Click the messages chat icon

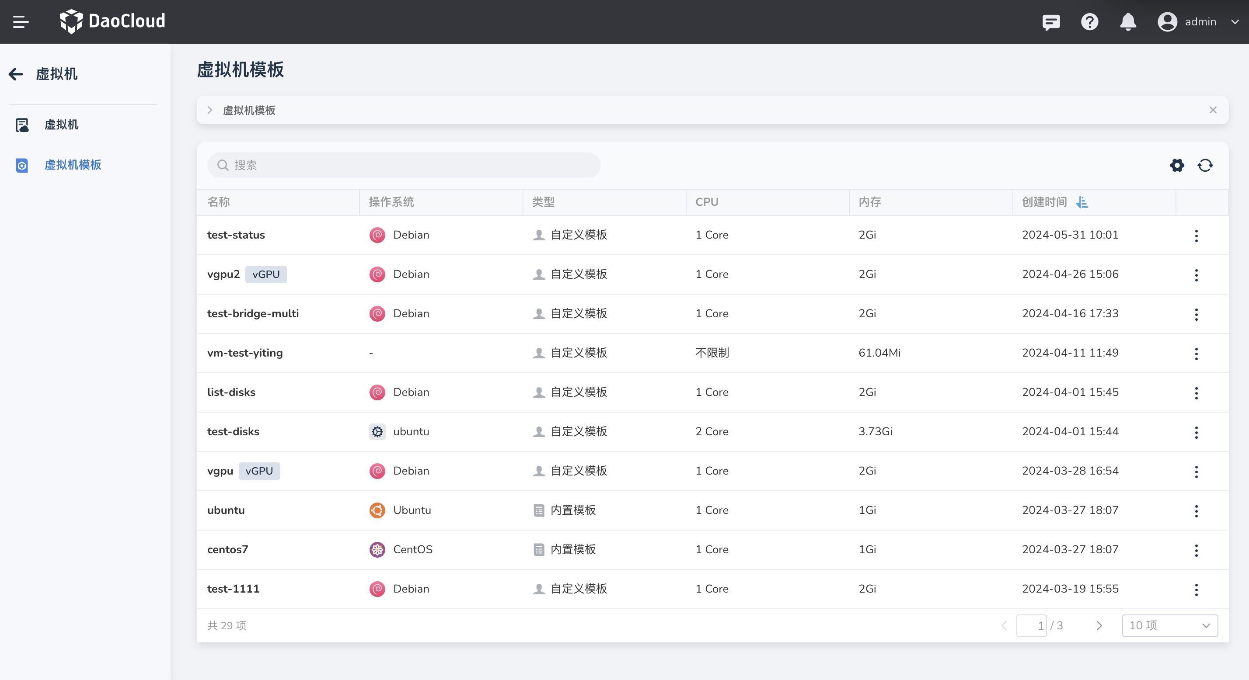1051,22
